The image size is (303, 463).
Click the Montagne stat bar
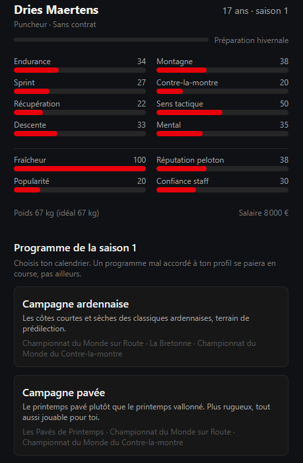(x=222, y=70)
